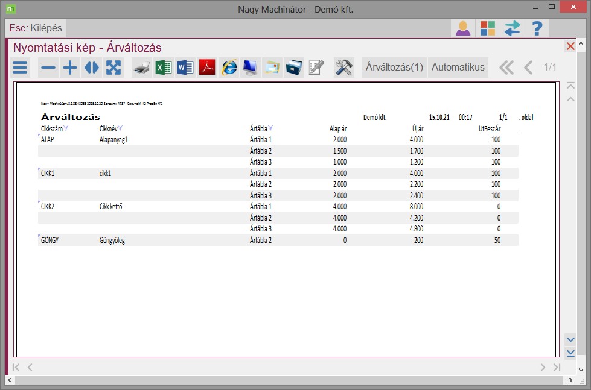This screenshot has height=390, width=591.
Task: Click 8.000 new price value
Action: 417,207
